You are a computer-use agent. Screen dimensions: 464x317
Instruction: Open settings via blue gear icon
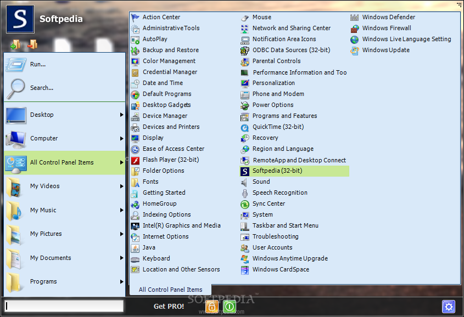[x=449, y=307]
